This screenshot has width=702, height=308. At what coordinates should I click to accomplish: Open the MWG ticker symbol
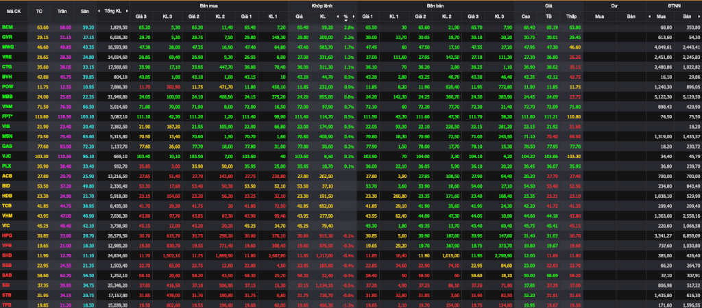click(8, 47)
